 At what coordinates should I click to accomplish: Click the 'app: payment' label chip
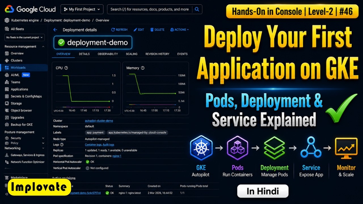pyautogui.click(x=95, y=132)
